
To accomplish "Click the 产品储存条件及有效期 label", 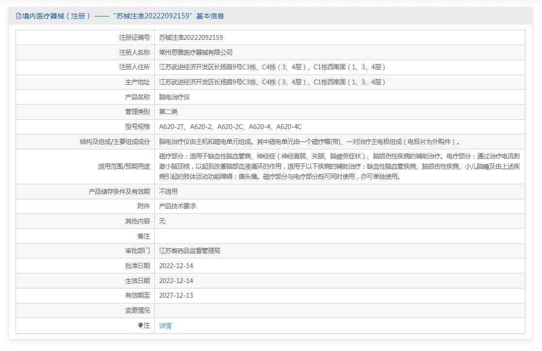I will pos(119,191).
